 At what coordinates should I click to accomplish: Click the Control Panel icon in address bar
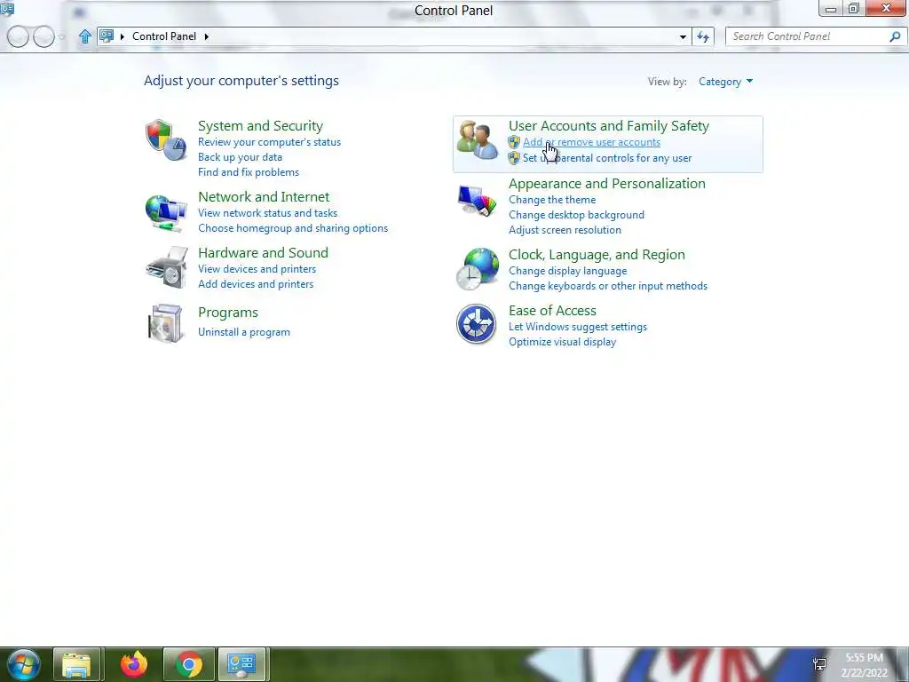pos(107,36)
